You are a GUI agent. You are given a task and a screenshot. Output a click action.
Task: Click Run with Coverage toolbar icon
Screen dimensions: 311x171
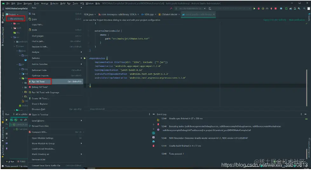[263, 9]
